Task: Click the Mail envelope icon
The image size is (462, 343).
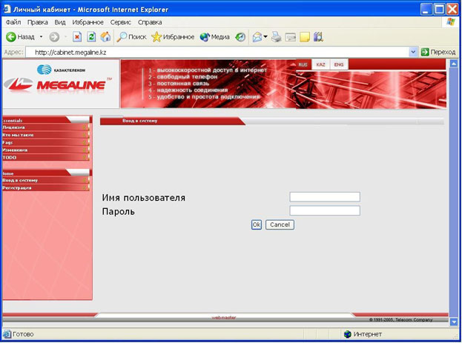Action: (257, 37)
